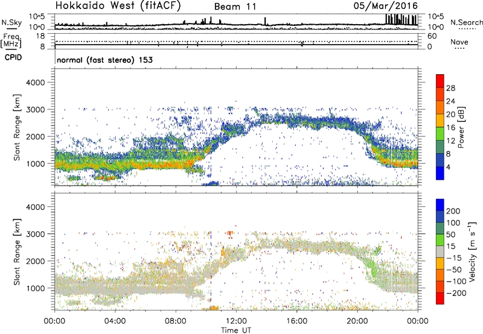Click the title 'Hokkaido West (fitACF)'
Screen dimensions: 483x334
(x=118, y=5)
